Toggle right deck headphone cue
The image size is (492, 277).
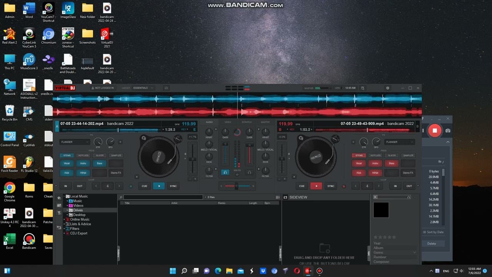249,172
